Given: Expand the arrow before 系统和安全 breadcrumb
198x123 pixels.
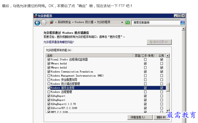Looking at the screenshot, I should 56,23.
